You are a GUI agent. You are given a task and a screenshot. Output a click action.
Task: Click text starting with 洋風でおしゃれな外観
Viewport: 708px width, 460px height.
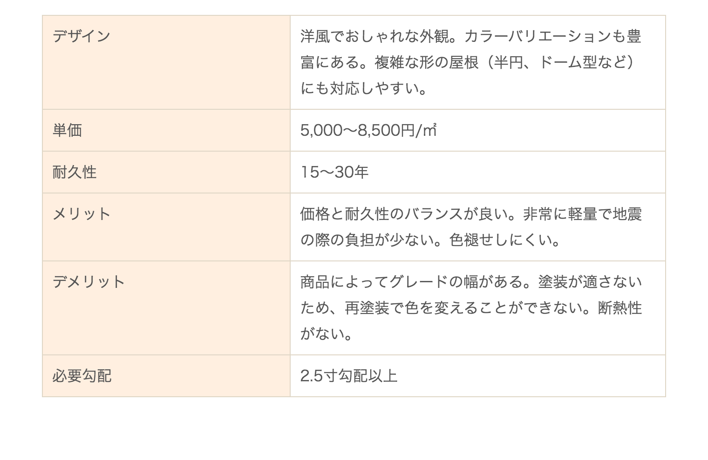(471, 36)
